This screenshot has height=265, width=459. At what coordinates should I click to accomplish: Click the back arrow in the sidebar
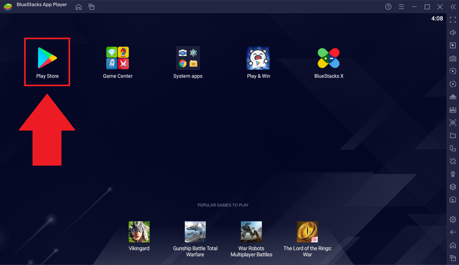coord(453,232)
